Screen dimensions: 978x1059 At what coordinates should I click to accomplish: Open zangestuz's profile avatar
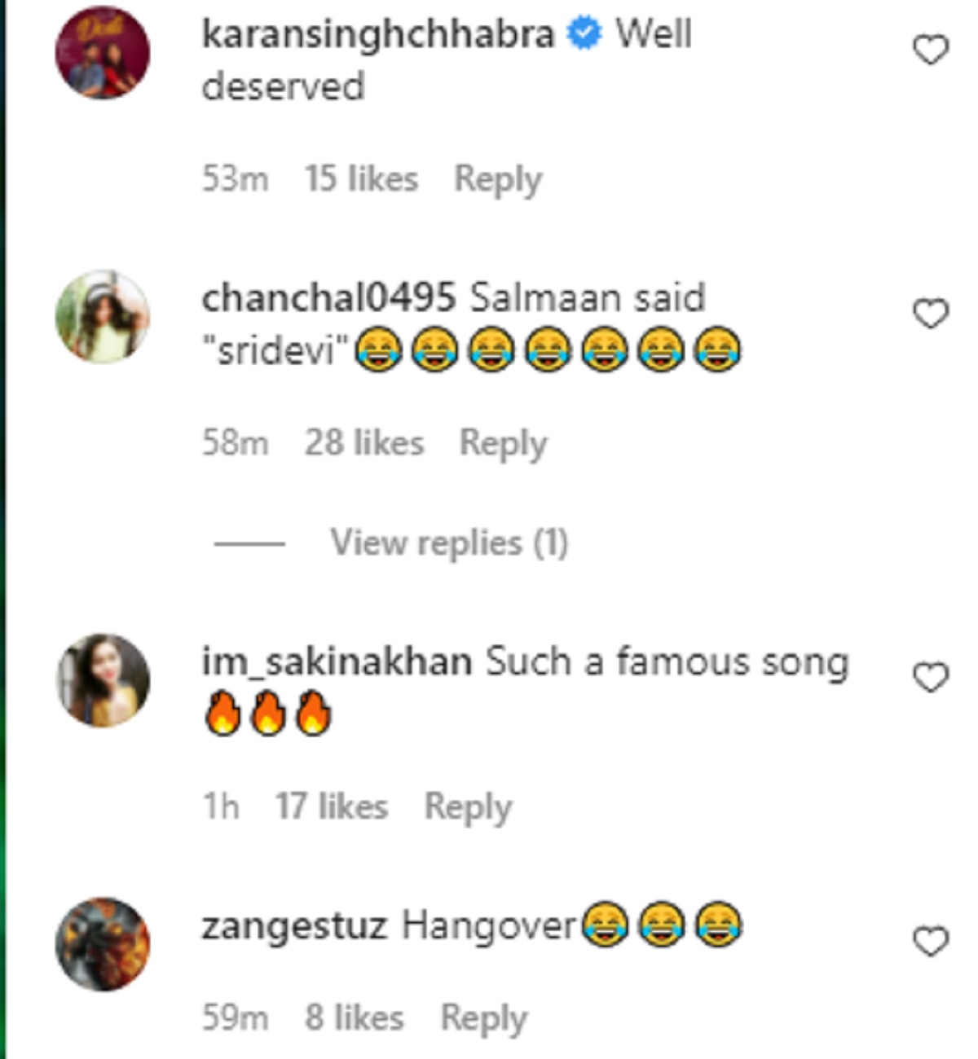tap(103, 944)
